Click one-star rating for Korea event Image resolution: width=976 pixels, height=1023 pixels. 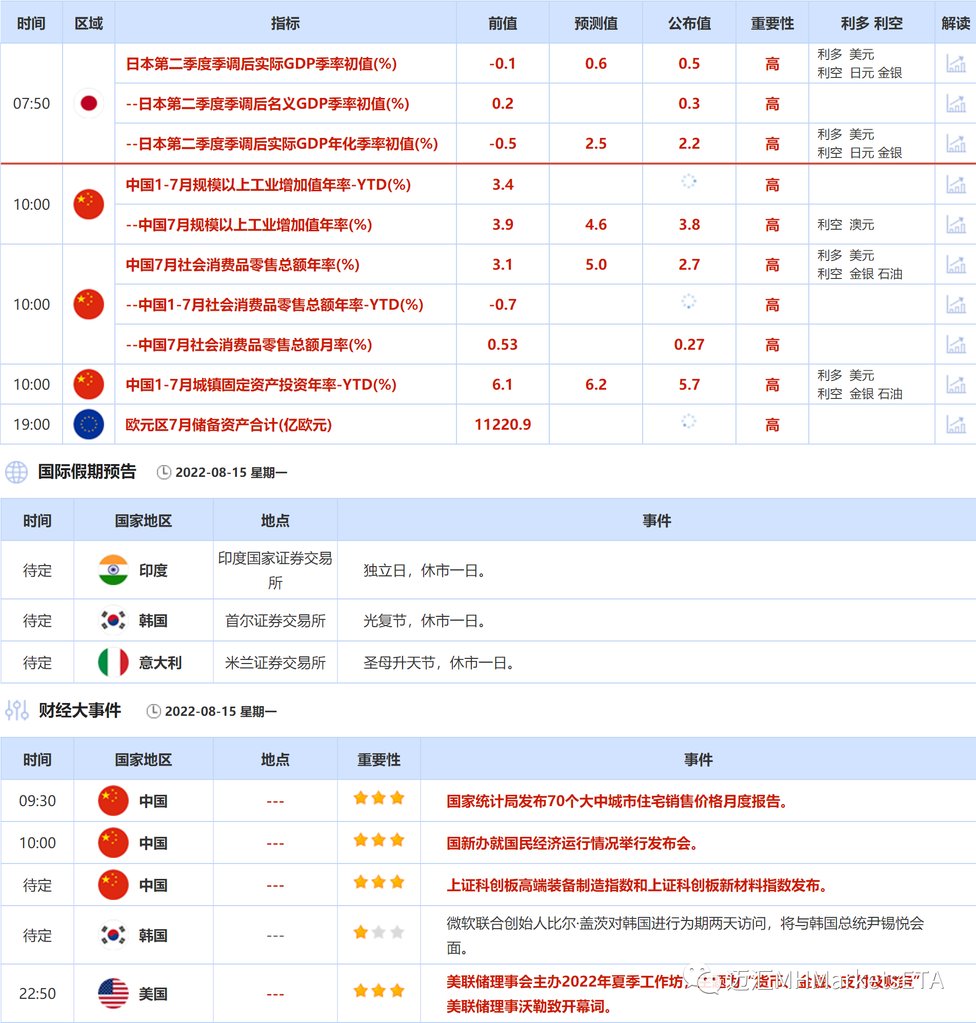[379, 932]
